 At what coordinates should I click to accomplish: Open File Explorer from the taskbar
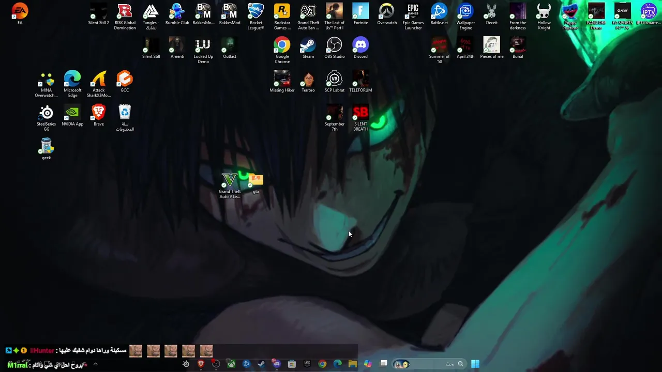352,364
